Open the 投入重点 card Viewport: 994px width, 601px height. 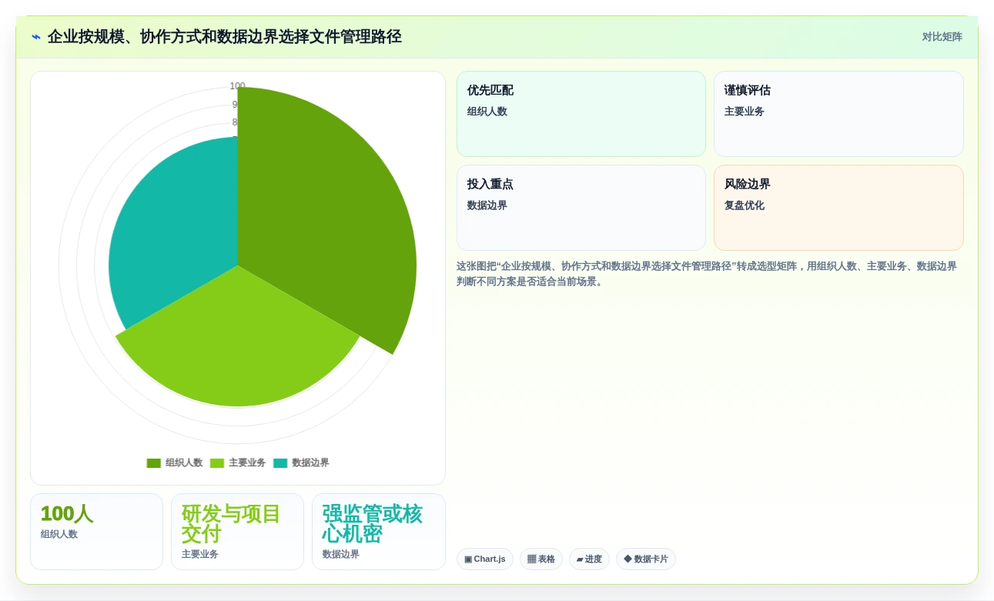click(x=581, y=208)
